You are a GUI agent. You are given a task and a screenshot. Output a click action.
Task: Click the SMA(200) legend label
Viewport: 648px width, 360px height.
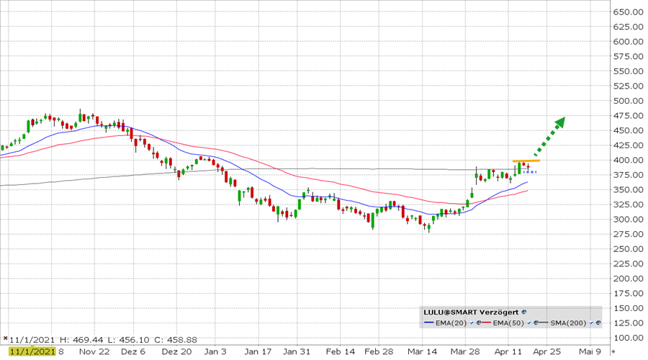click(x=568, y=323)
